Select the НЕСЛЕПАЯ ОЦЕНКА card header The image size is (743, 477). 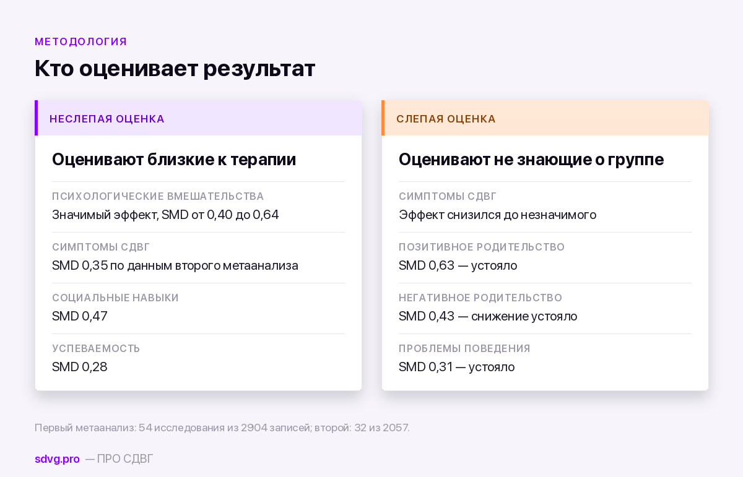point(198,118)
